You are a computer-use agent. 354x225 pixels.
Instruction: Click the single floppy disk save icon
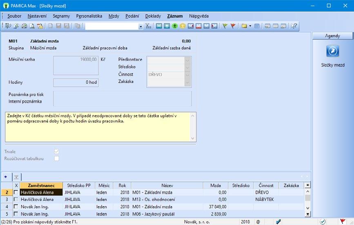coord(59,26)
